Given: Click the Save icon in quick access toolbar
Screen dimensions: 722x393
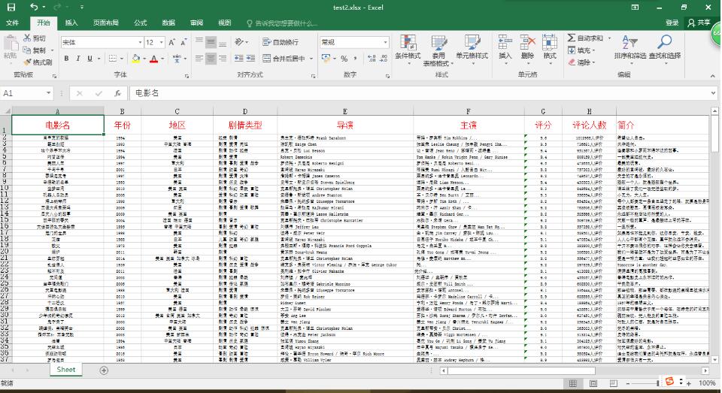Looking at the screenshot, I should pyautogui.click(x=11, y=7).
